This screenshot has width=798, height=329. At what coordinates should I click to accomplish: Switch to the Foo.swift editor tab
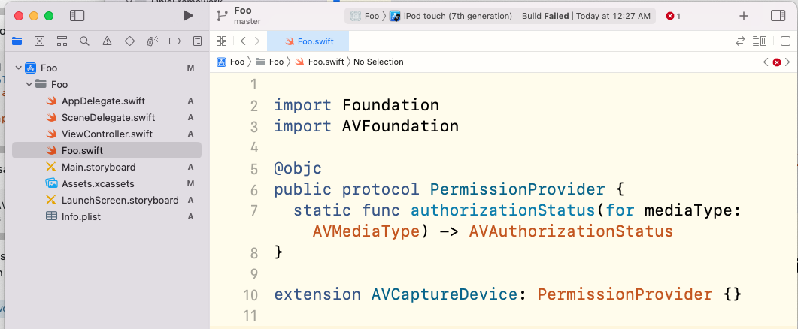coord(308,41)
